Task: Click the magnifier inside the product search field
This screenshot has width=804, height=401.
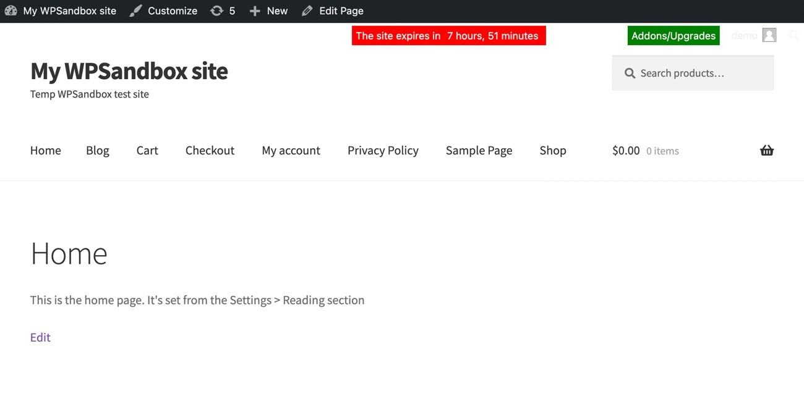Action: click(x=630, y=73)
